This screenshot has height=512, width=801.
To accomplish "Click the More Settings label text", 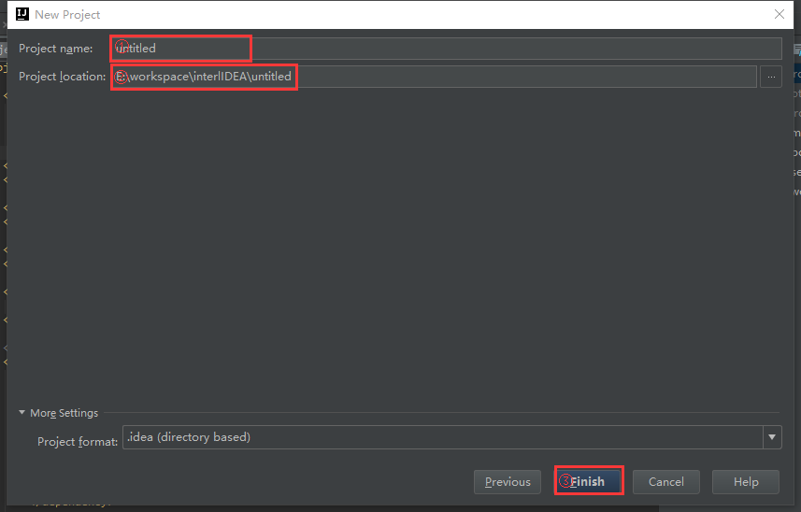I will pos(64,413).
